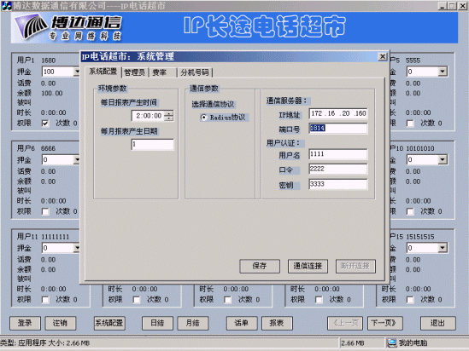Expand the 押金 dropdown for user 5555
Image resolution: width=469 pixels, height=351 pixels.
[x=443, y=72]
